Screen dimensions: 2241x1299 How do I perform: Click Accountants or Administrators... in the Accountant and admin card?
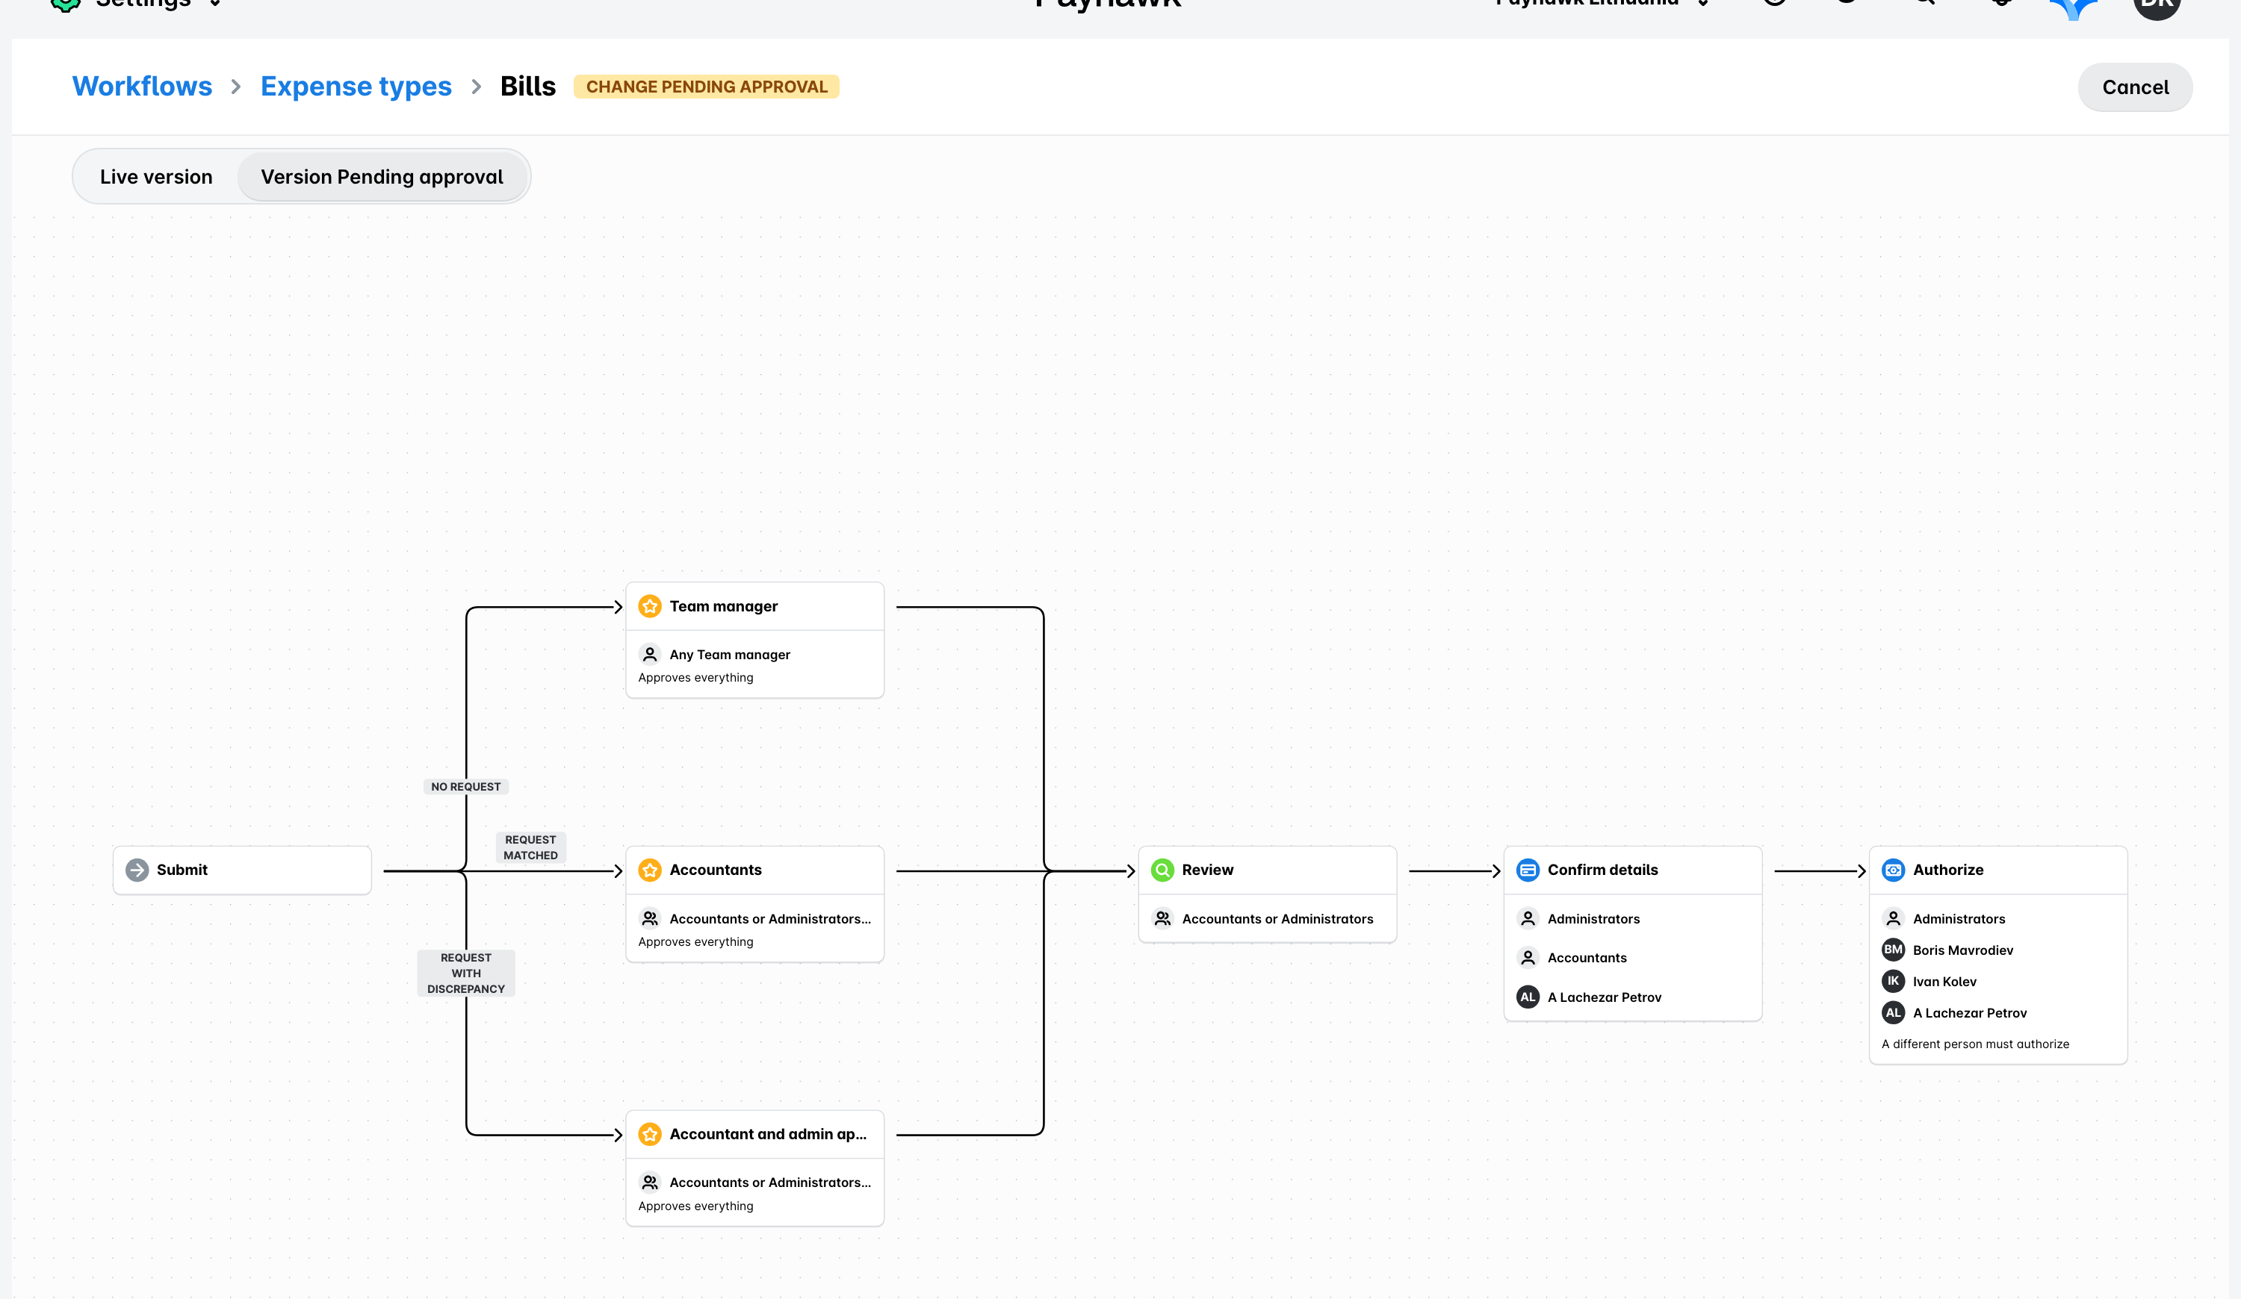point(770,1183)
